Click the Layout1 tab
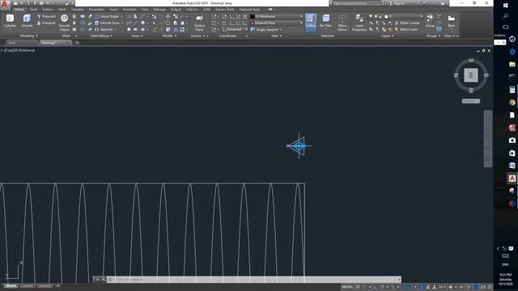 click(x=27, y=285)
